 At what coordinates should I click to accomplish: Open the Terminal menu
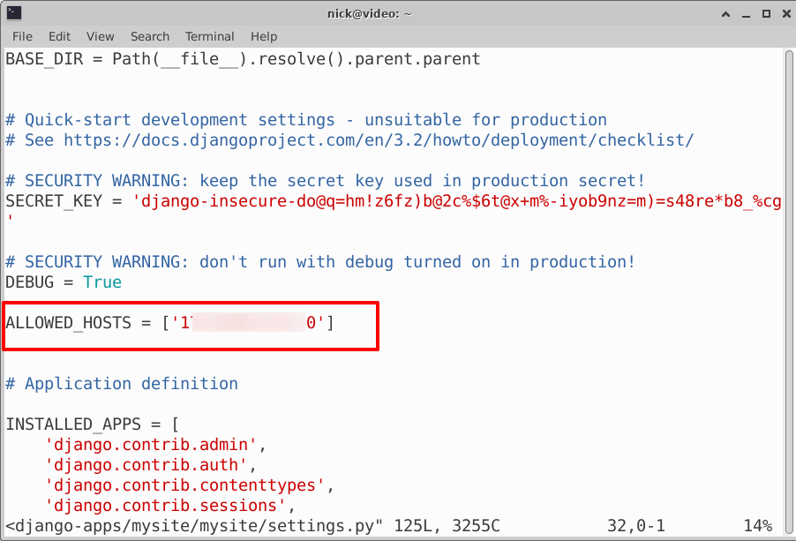[209, 36]
